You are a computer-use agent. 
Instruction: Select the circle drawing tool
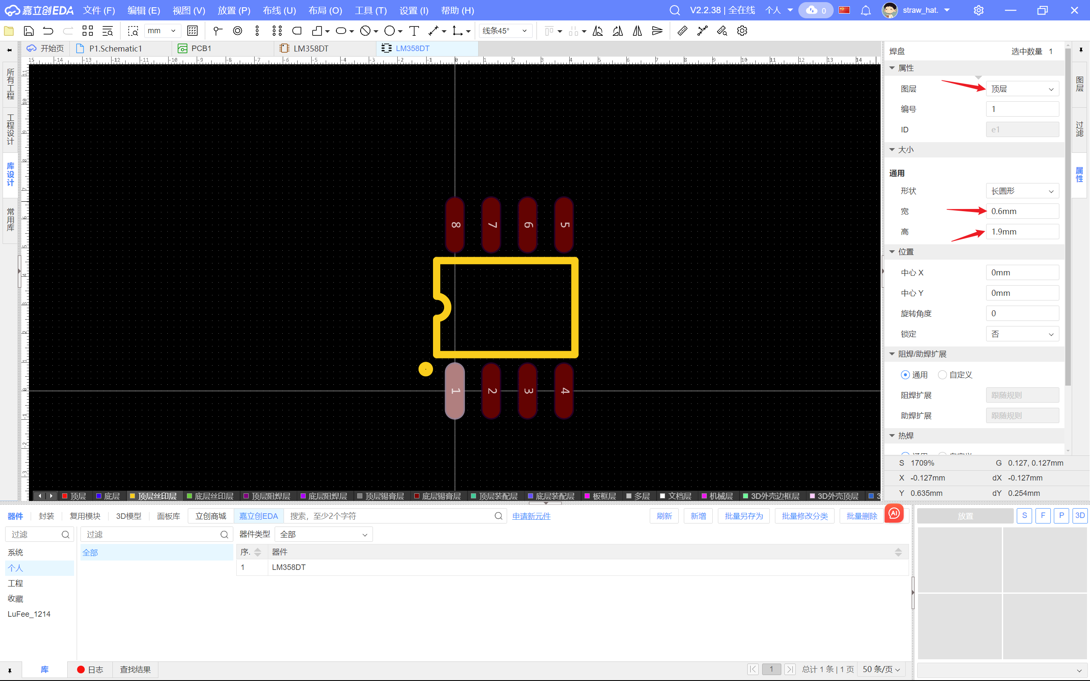pos(390,31)
